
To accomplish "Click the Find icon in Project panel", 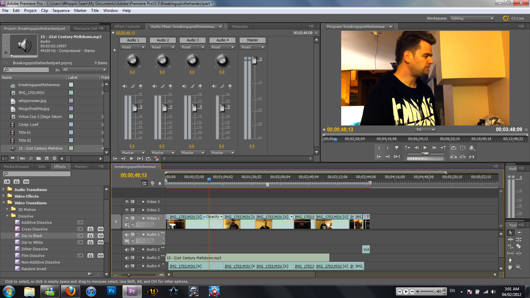I will 31,159.
